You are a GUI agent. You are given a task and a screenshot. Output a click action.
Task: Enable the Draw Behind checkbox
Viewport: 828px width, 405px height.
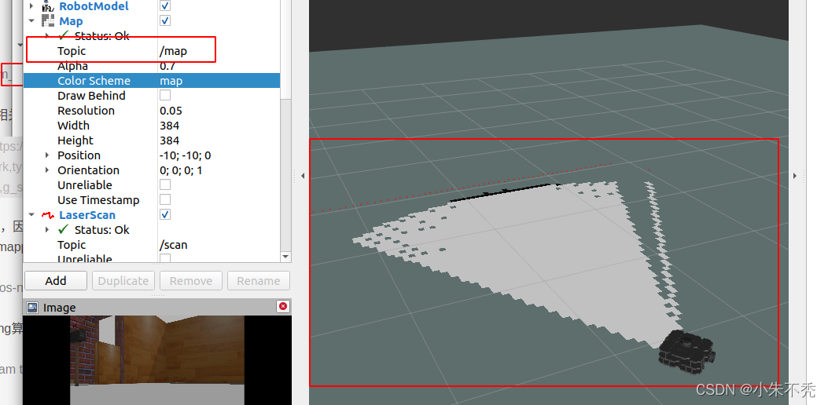165,95
